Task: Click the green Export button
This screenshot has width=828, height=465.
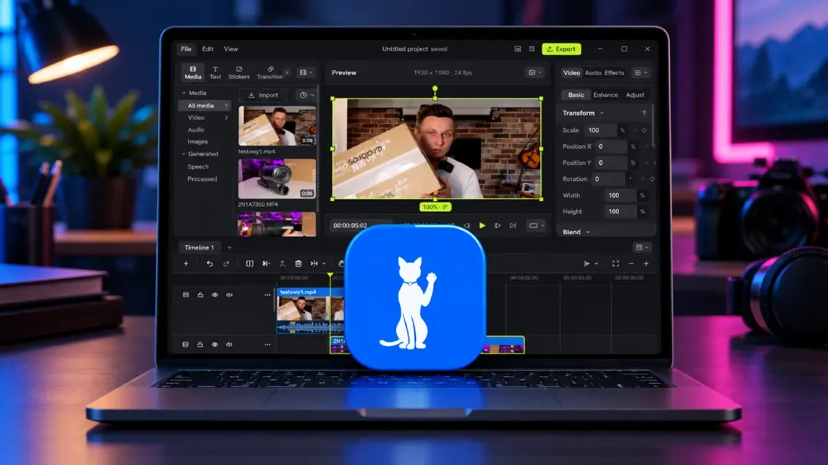Action: coord(561,49)
